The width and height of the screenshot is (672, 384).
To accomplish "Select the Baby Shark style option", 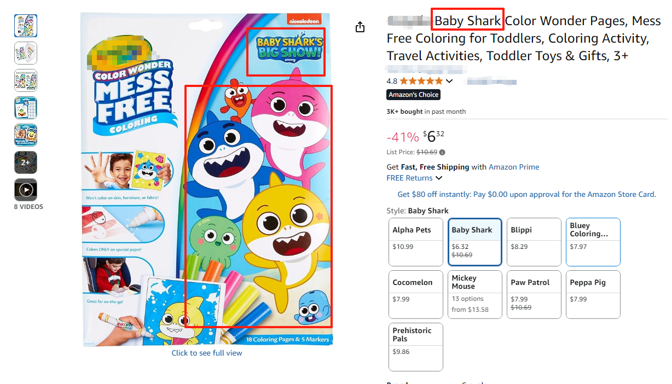I will (474, 242).
